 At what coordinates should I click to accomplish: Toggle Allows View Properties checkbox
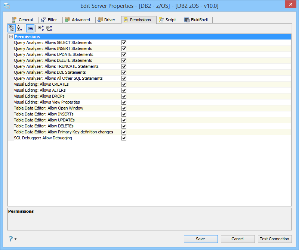pos(124,102)
